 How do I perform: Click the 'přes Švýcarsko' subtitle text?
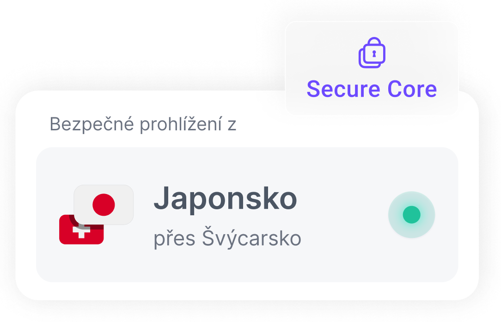tap(227, 237)
